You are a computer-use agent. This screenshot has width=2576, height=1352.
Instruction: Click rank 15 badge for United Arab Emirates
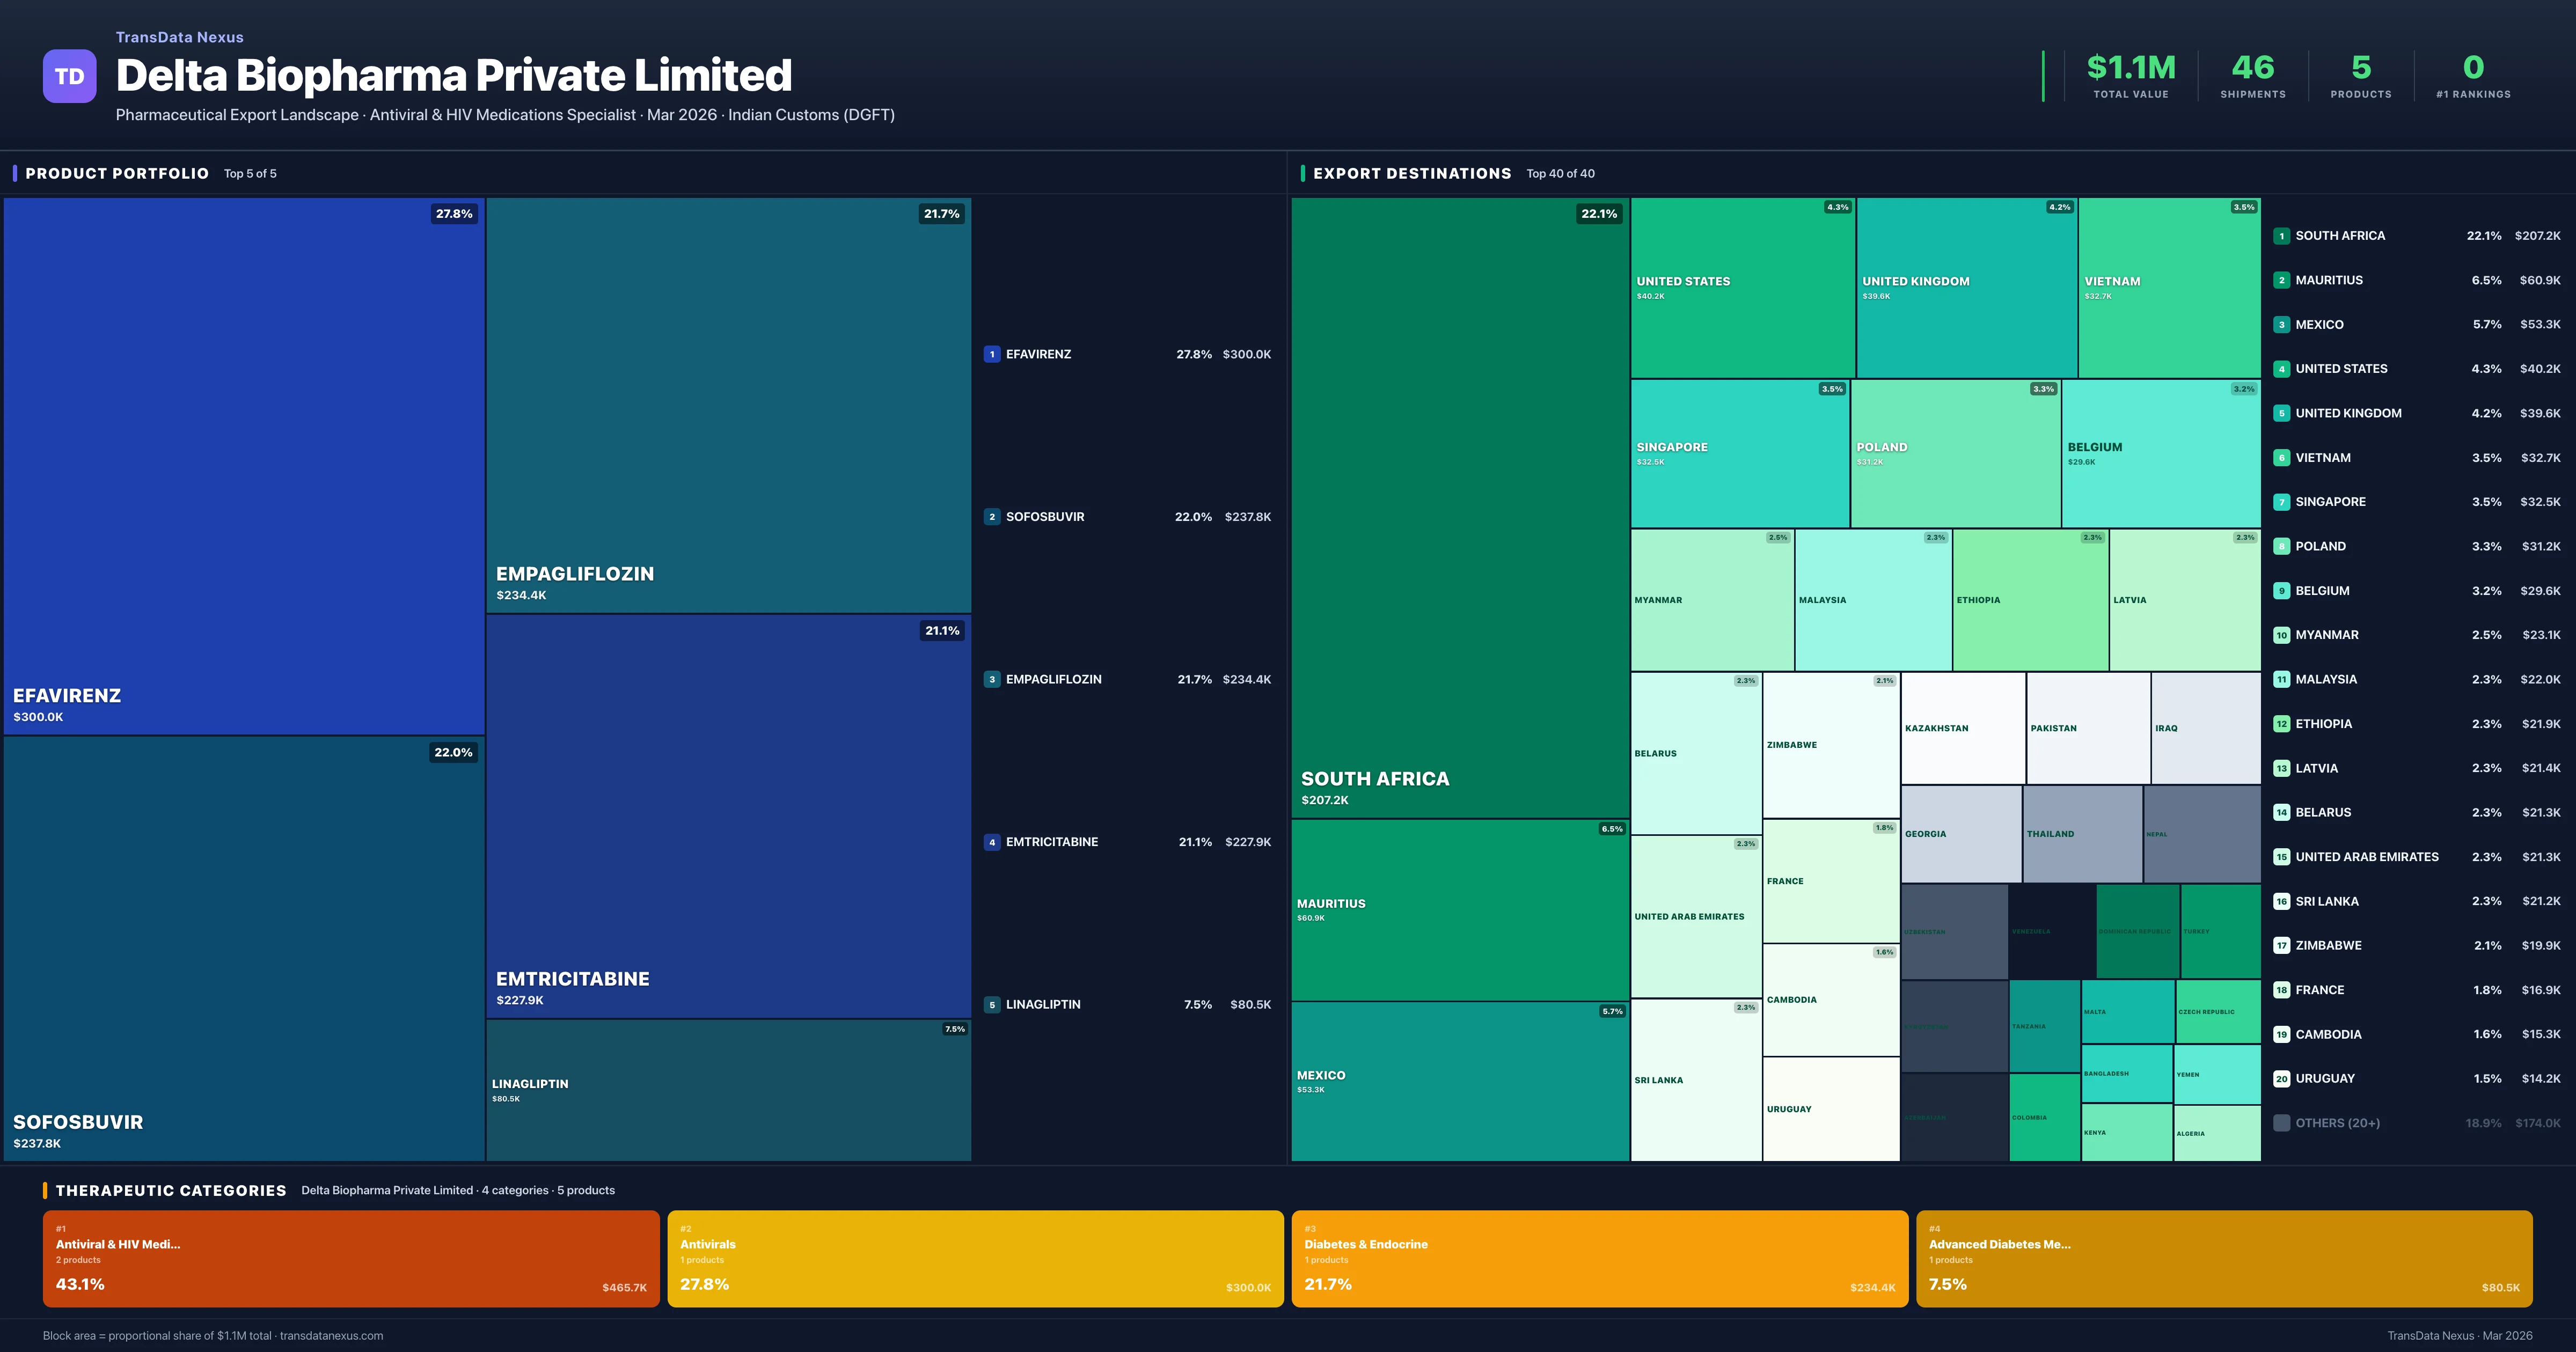pos(2281,857)
